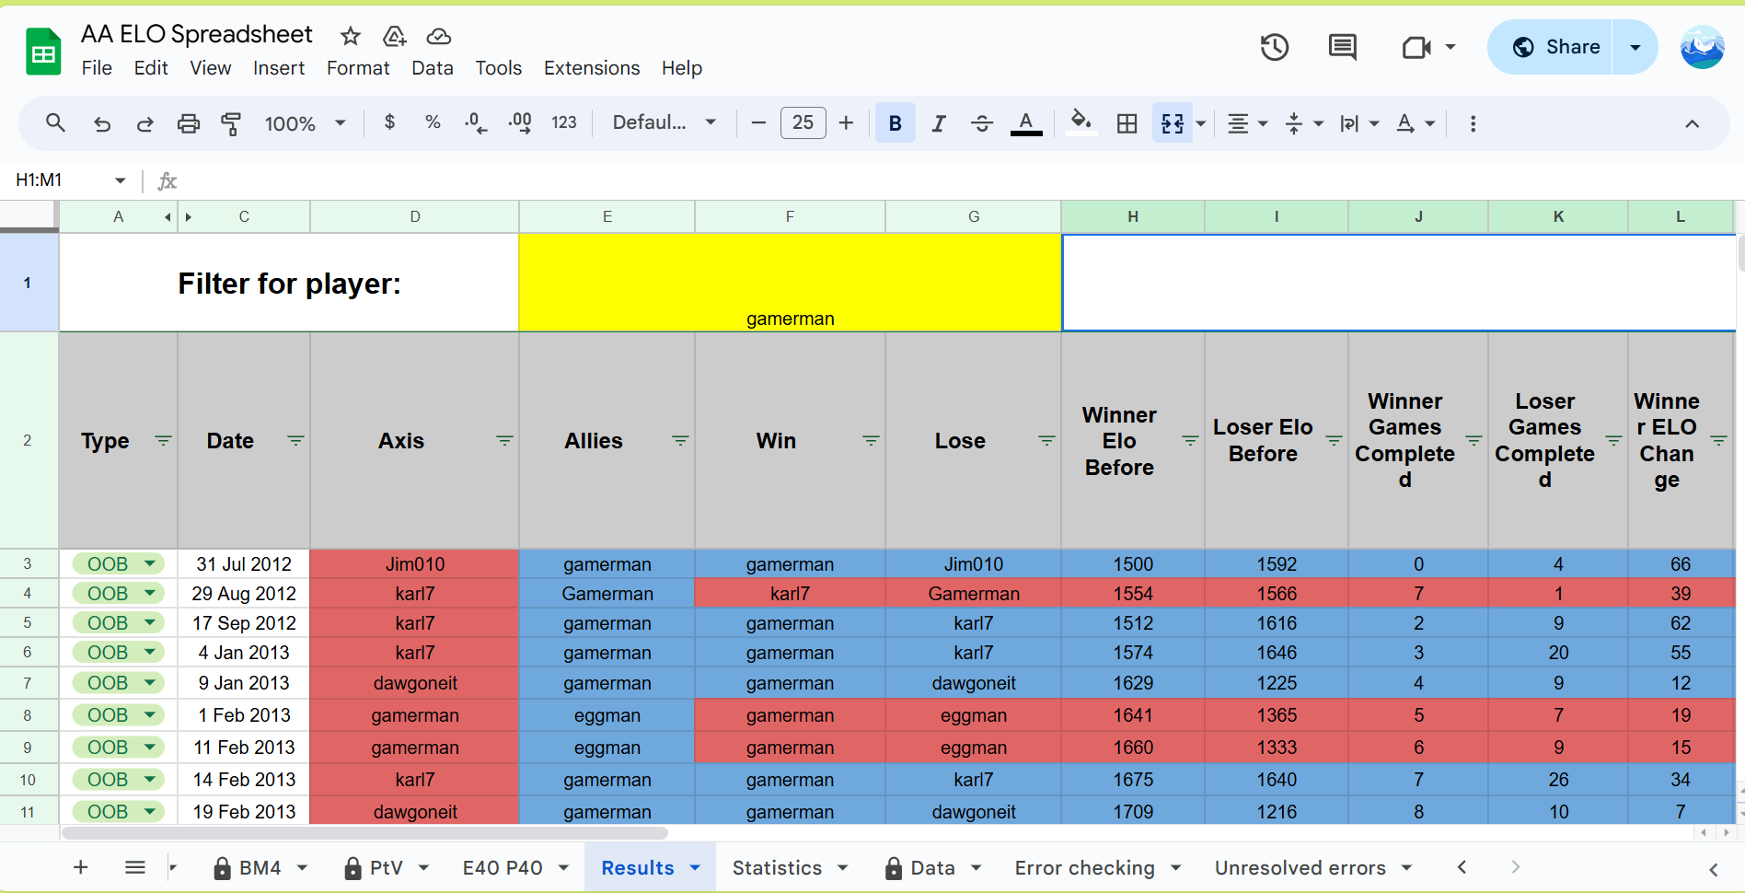Click the font size input field
Viewport: 1745px width, 893px height.
coord(803,123)
